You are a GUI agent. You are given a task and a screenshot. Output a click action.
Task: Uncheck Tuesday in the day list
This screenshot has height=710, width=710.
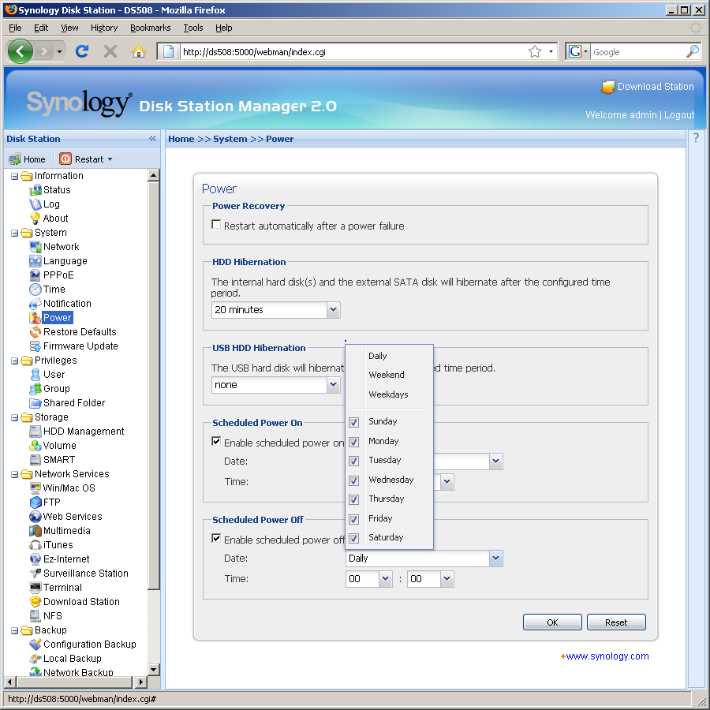point(354,461)
